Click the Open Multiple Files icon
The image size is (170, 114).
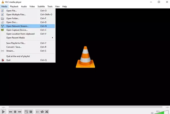[x=2, y=14]
